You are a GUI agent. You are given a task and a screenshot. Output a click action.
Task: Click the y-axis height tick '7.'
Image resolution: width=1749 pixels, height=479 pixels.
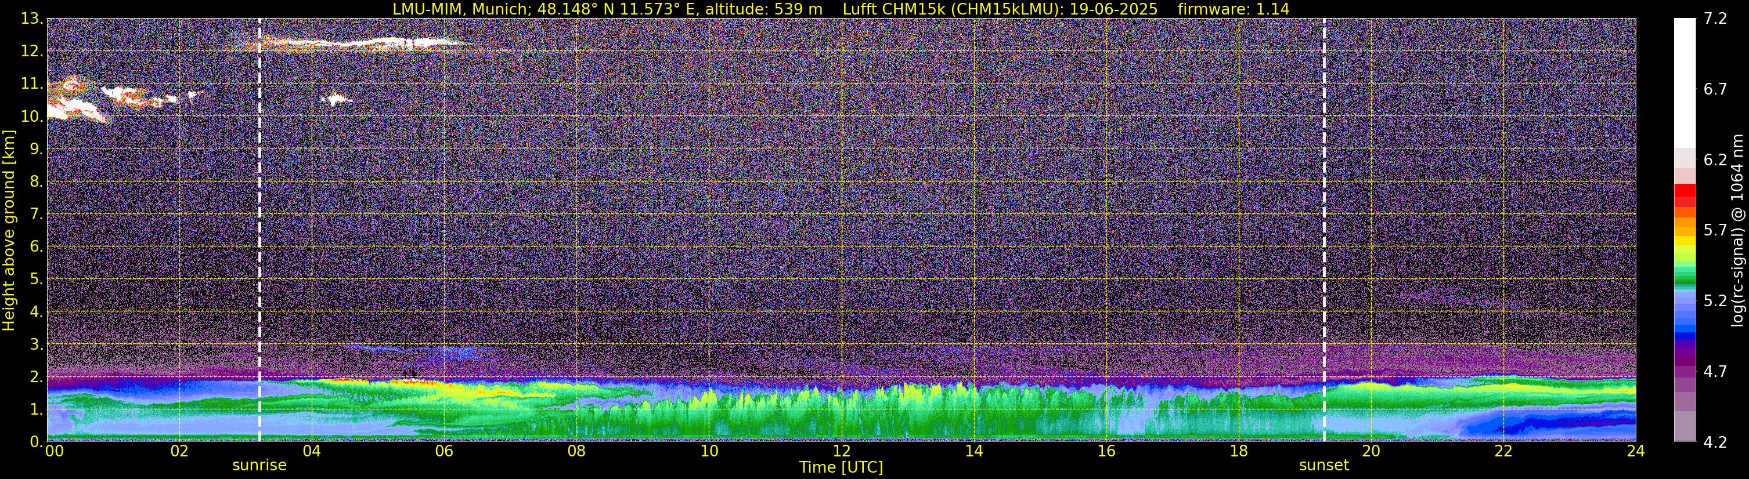pos(35,214)
